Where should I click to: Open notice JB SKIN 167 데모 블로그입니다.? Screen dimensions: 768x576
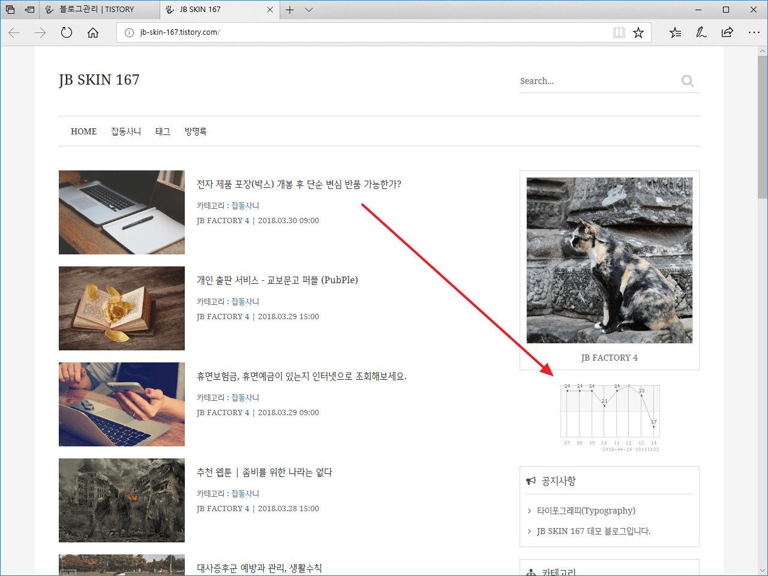coord(593,531)
